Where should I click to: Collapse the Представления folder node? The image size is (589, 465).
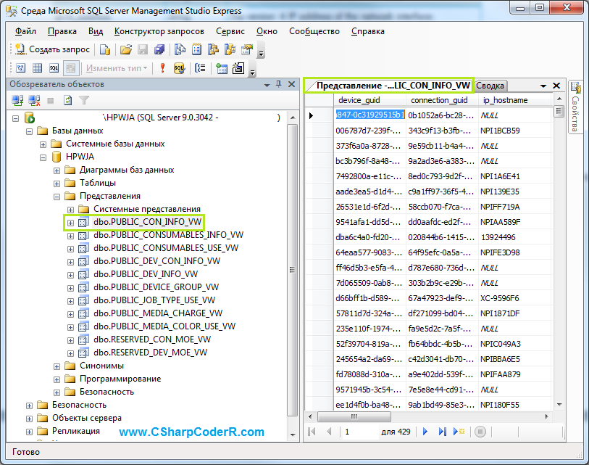pos(57,197)
